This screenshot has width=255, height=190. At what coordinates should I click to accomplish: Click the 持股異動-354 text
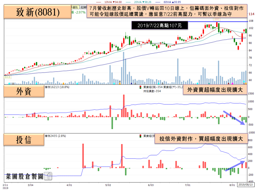pos(152,91)
